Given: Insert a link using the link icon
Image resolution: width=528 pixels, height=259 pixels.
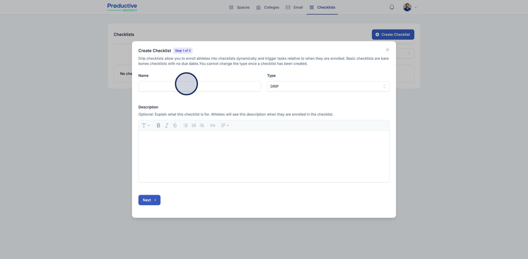Looking at the screenshot, I should [213, 125].
